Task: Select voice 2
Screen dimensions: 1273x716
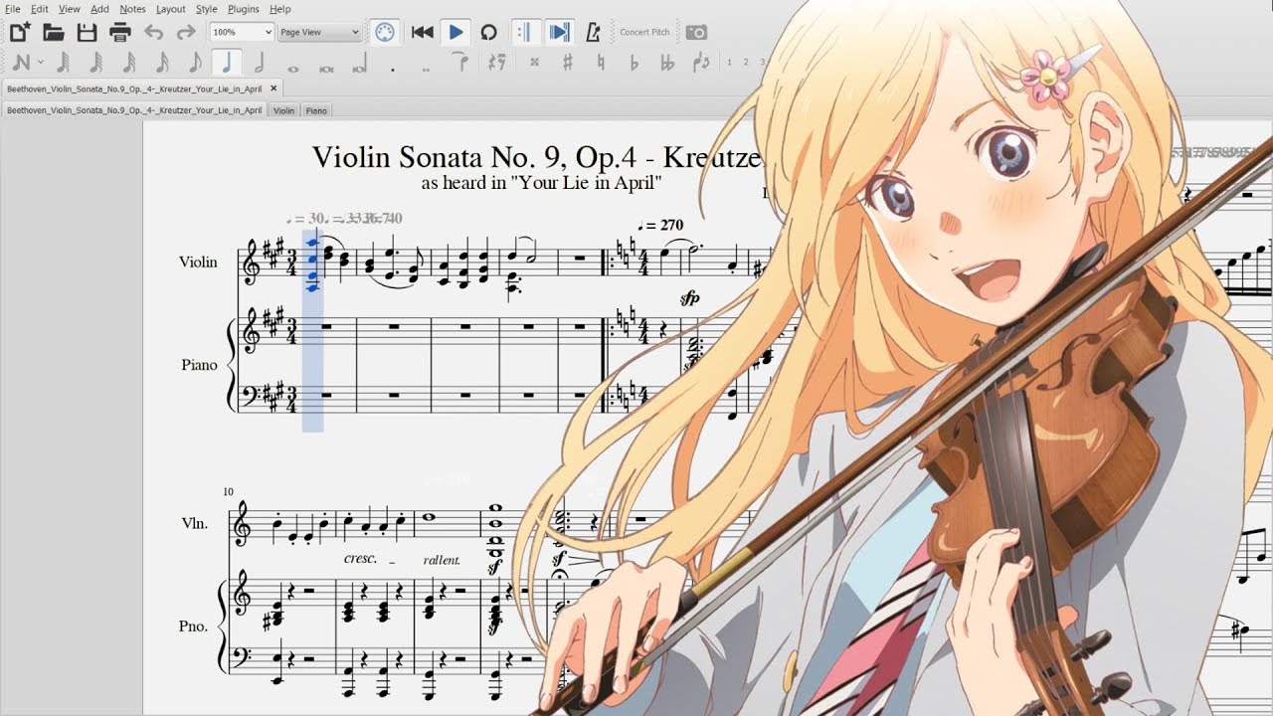Action: coord(746,63)
